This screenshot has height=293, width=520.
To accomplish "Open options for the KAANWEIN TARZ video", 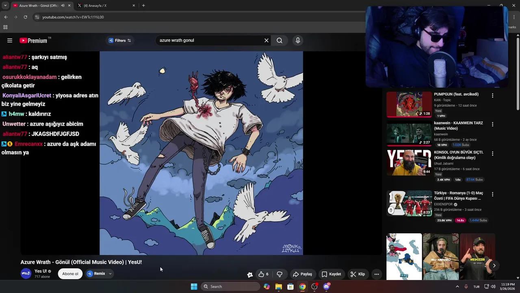I will pyautogui.click(x=492, y=124).
